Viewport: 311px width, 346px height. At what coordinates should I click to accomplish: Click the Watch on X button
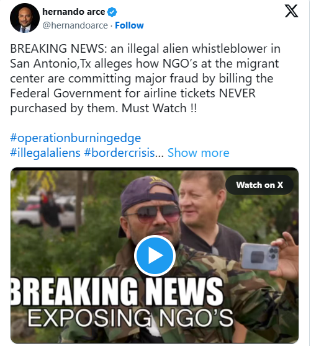259,185
